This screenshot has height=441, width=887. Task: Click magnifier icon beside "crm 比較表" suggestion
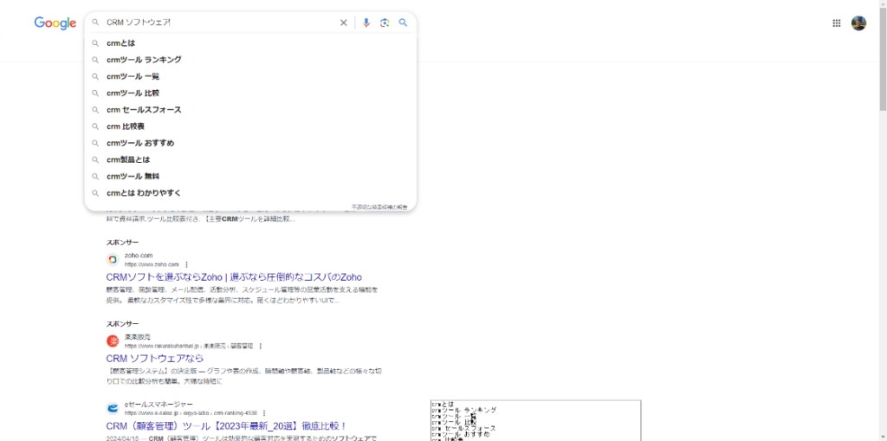[95, 126]
